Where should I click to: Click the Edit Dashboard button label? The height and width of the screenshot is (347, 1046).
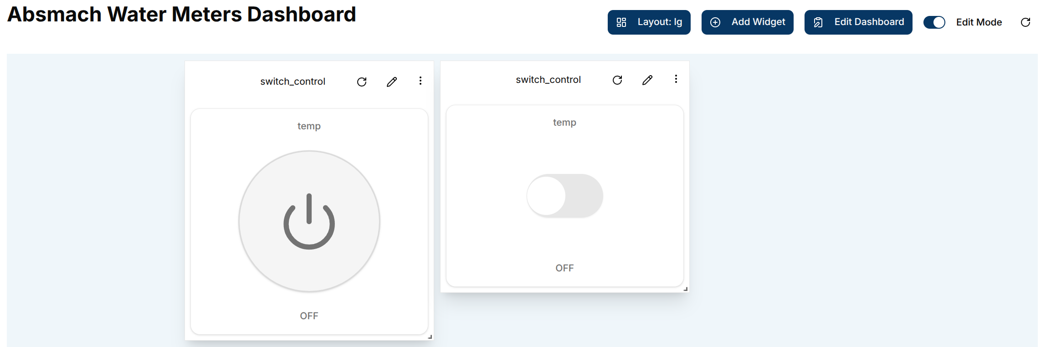[x=869, y=22]
